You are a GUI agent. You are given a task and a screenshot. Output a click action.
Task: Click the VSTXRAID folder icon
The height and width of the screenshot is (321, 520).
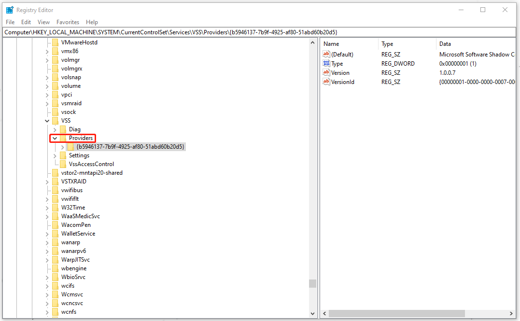click(56, 181)
